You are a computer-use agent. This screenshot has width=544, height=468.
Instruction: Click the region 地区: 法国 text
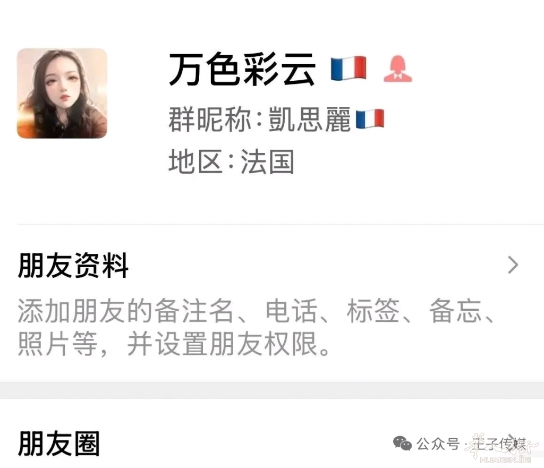(232, 161)
